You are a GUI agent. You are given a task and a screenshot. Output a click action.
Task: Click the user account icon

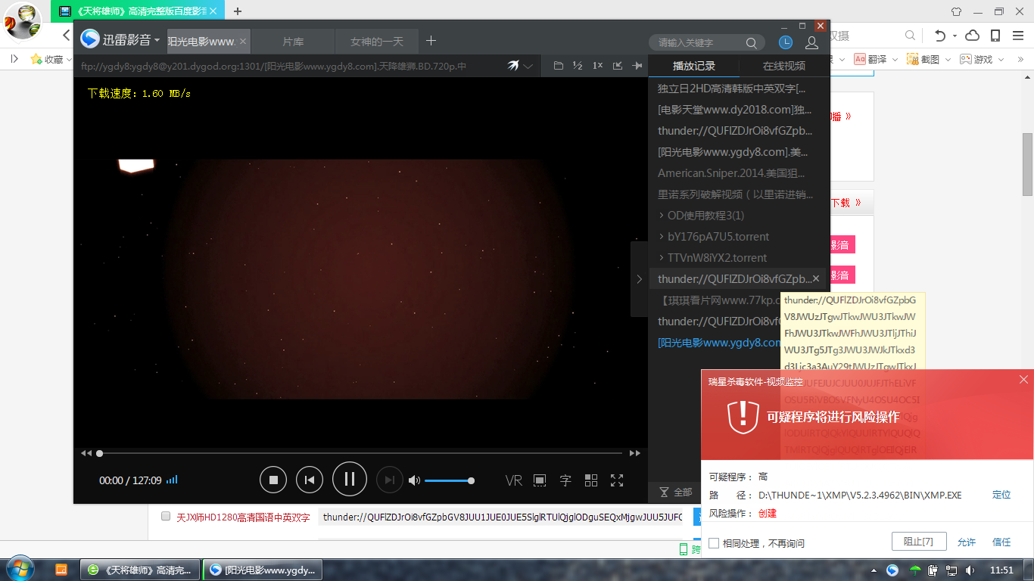(x=811, y=43)
